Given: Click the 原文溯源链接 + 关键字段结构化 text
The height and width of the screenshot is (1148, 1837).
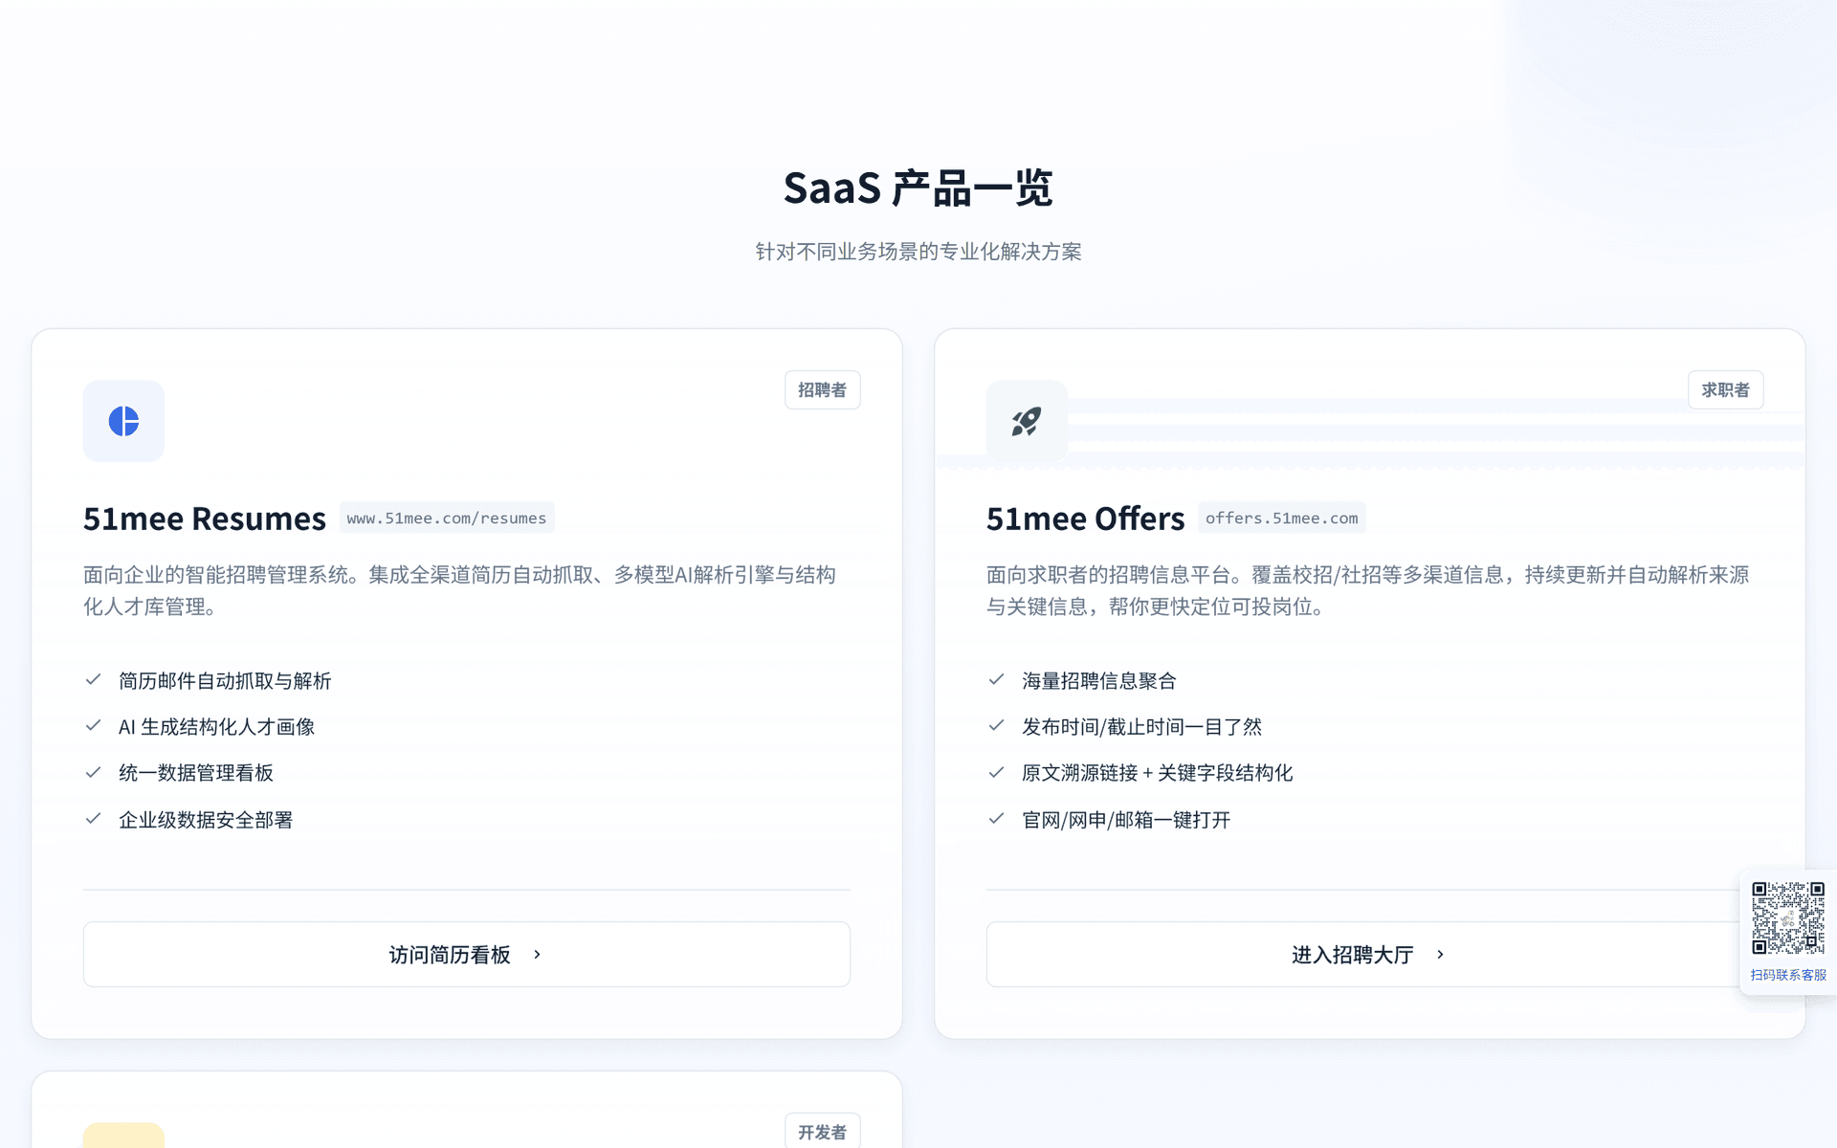Looking at the screenshot, I should point(1158,773).
